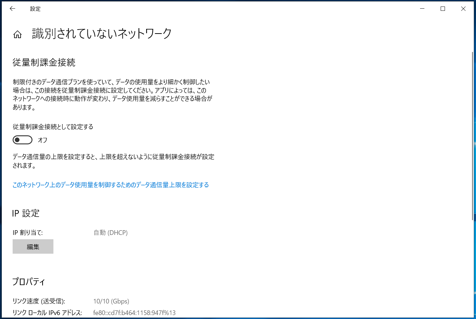Click the back arrow in the title bar
The height and width of the screenshot is (319, 476).
[x=12, y=9]
